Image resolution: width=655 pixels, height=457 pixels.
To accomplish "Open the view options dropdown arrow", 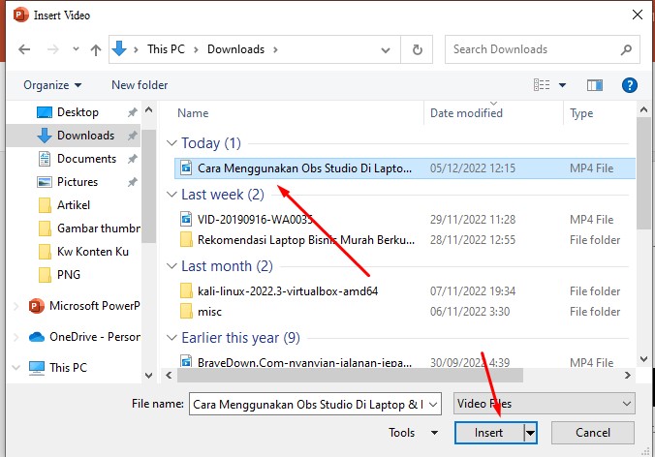I will [x=562, y=85].
